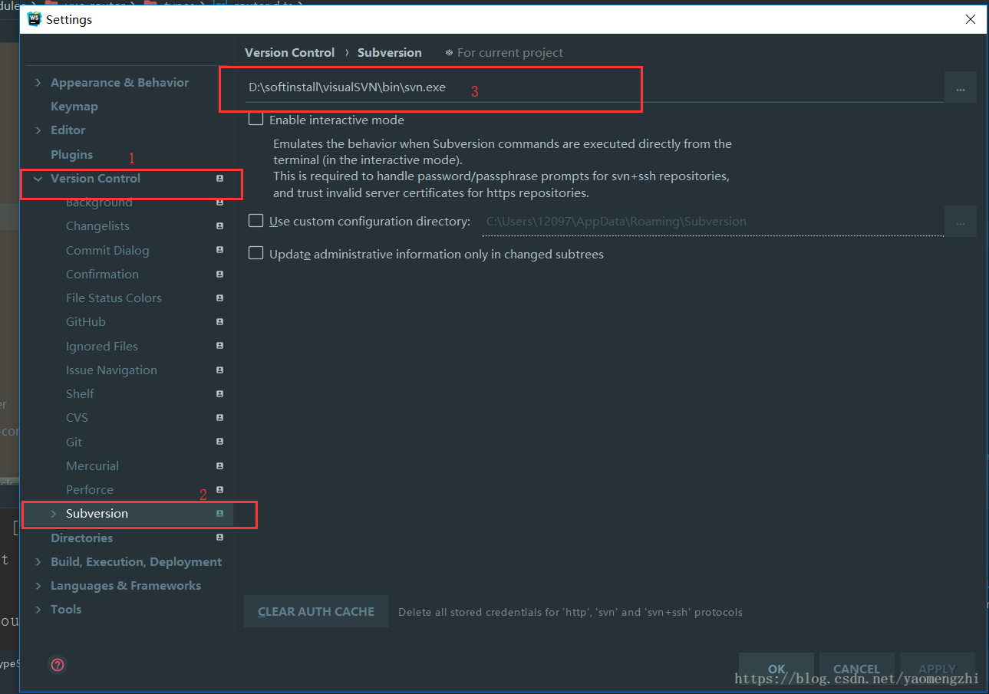
Task: Click project-level icon beside Git
Action: click(x=219, y=442)
